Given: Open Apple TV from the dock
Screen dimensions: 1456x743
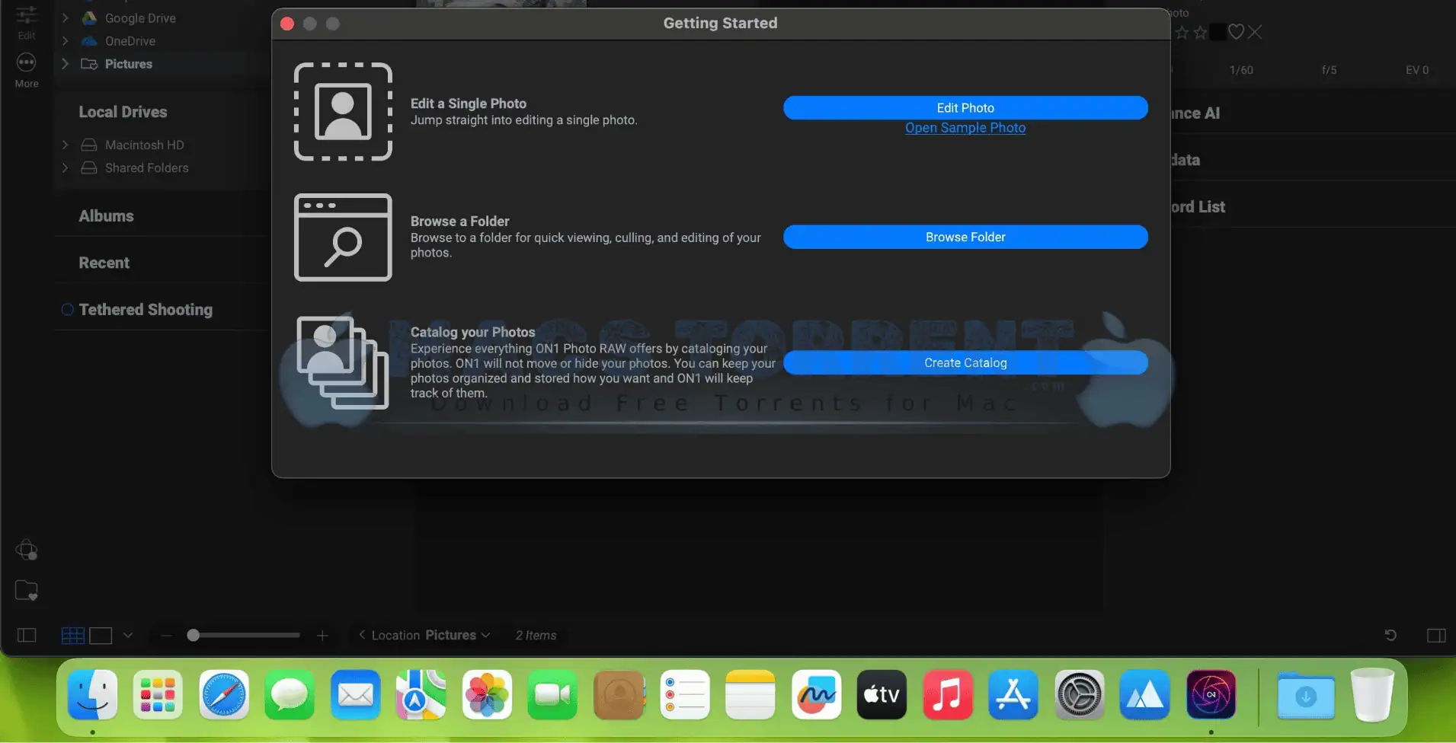Looking at the screenshot, I should pyautogui.click(x=882, y=694).
